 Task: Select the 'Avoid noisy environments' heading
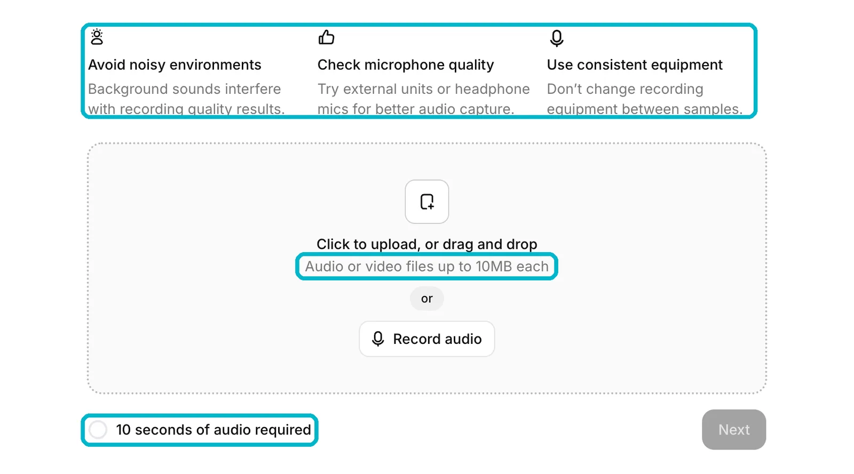pos(175,65)
